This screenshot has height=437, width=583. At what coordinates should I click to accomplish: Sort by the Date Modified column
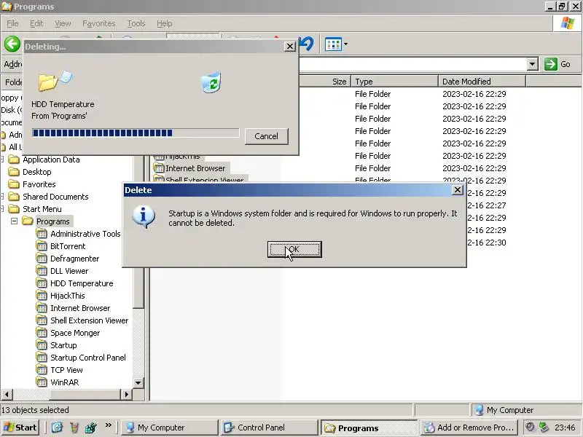[x=482, y=82]
